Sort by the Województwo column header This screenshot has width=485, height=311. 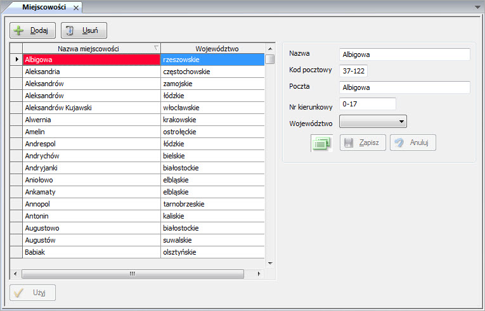coord(212,49)
